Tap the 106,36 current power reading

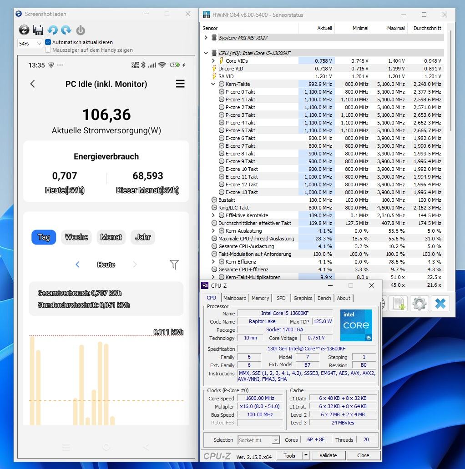pos(106,115)
